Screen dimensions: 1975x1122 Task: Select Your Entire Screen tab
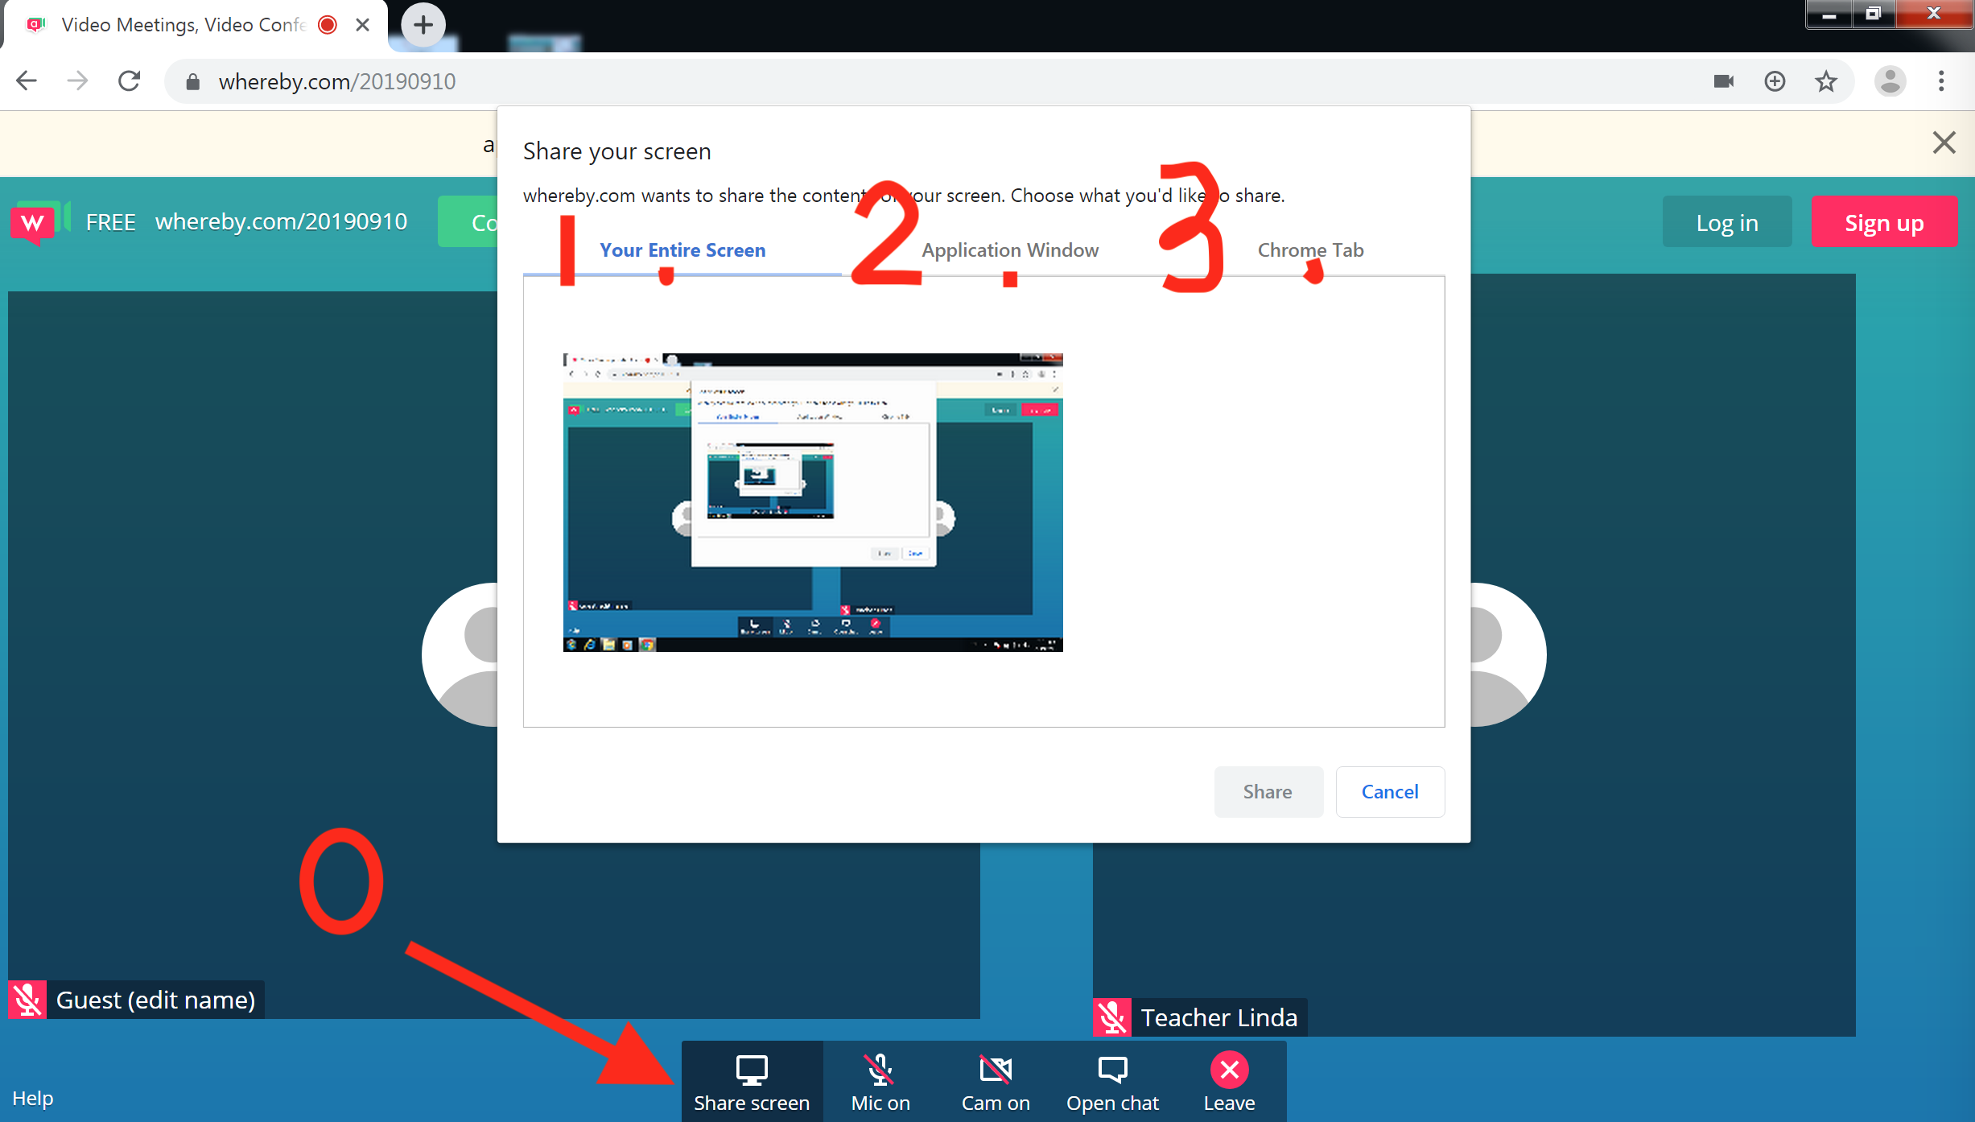click(x=682, y=250)
